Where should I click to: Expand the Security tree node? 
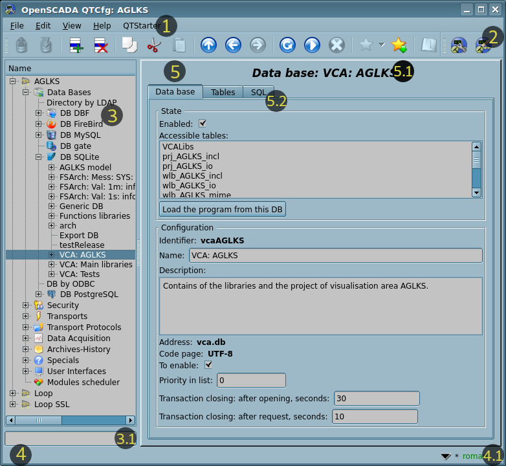[x=26, y=305]
